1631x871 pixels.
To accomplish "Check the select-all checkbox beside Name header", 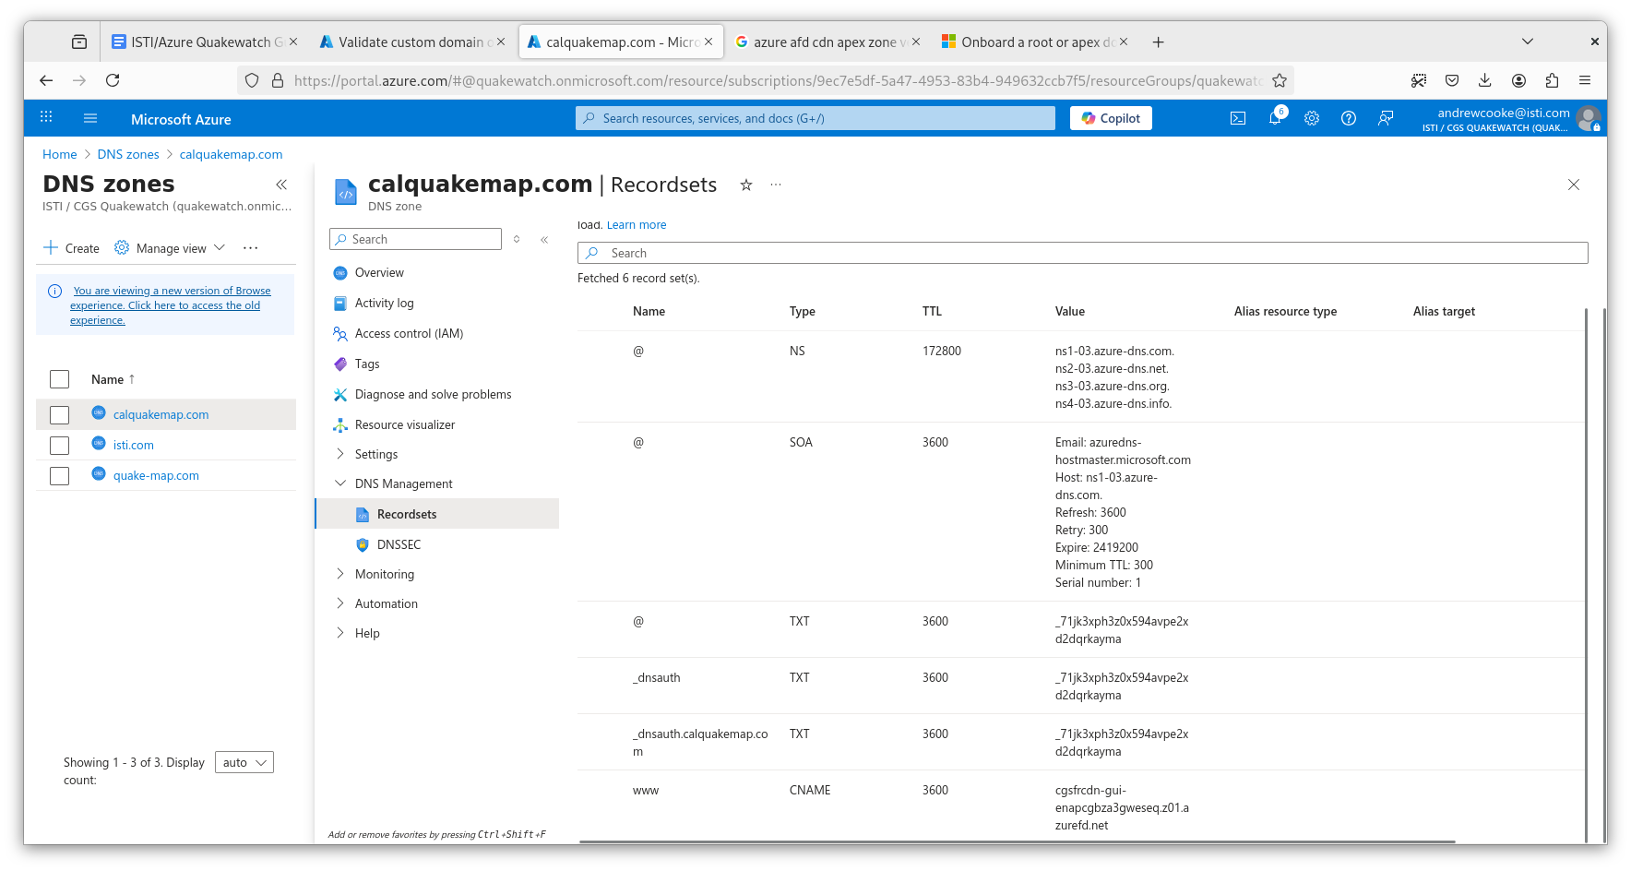I will pyautogui.click(x=59, y=379).
